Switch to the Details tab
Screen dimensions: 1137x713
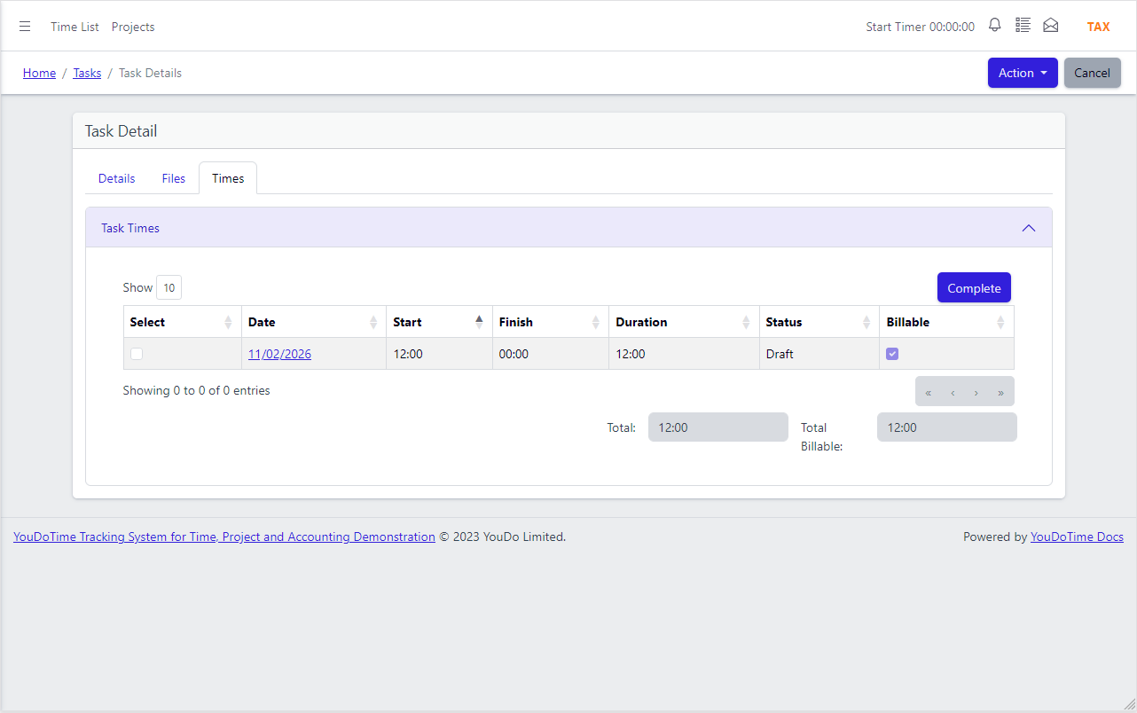click(117, 178)
